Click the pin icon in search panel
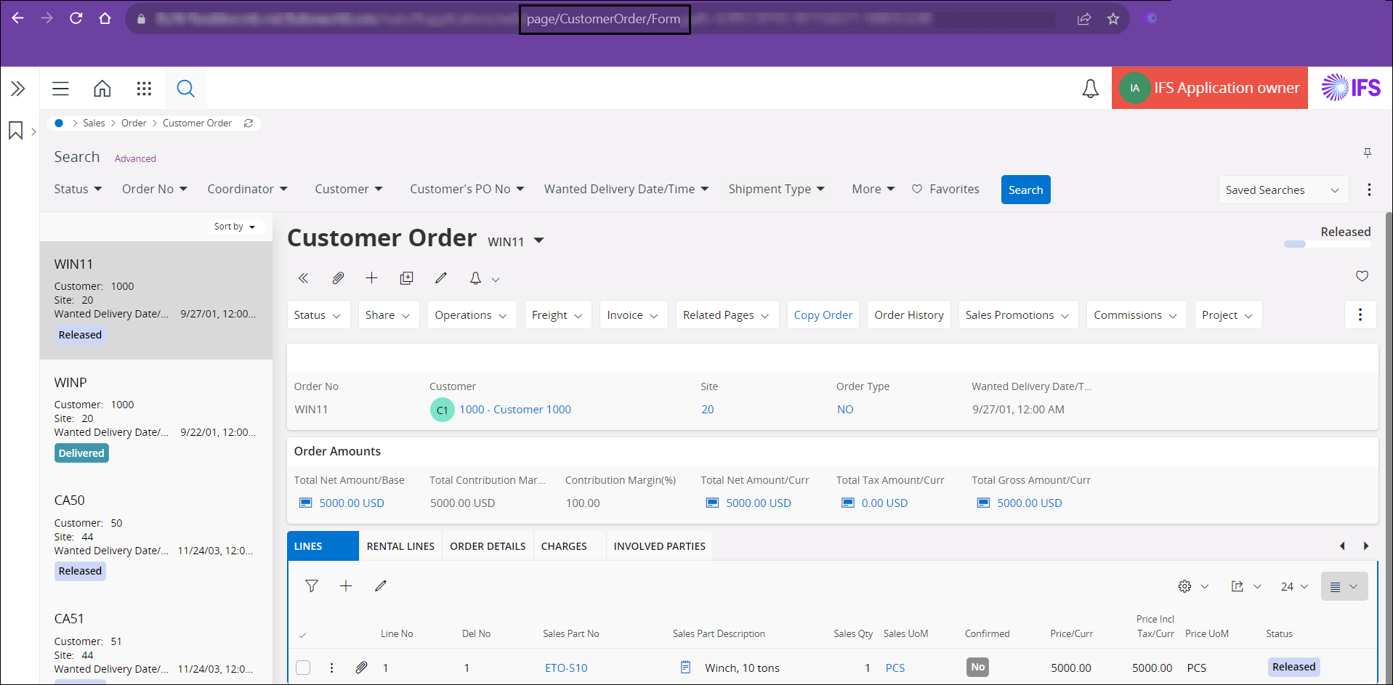This screenshot has height=685, width=1393. [1367, 153]
